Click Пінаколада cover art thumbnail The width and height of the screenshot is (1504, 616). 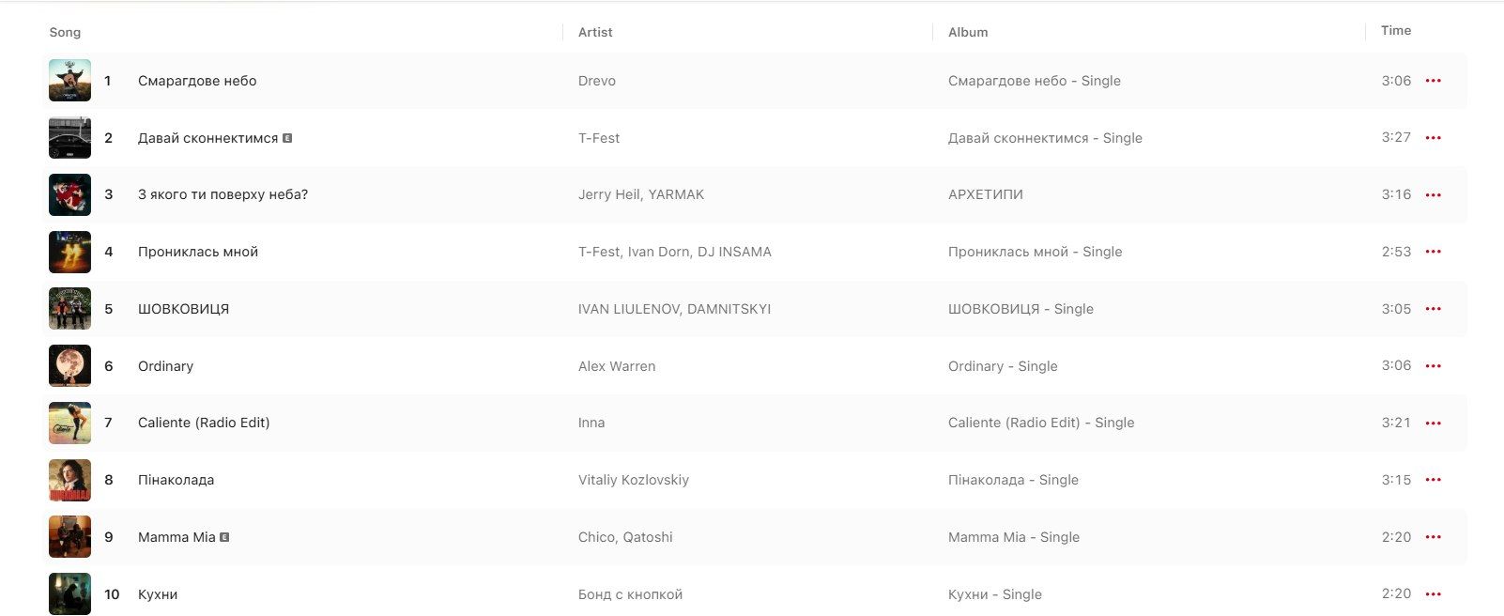coord(70,480)
